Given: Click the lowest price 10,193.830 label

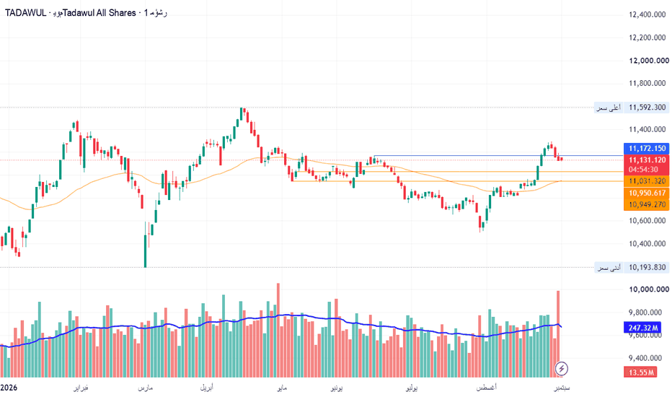Looking at the screenshot, I should click(x=646, y=267).
